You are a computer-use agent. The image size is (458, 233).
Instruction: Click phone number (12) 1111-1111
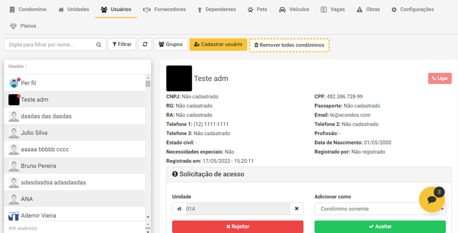(211, 124)
